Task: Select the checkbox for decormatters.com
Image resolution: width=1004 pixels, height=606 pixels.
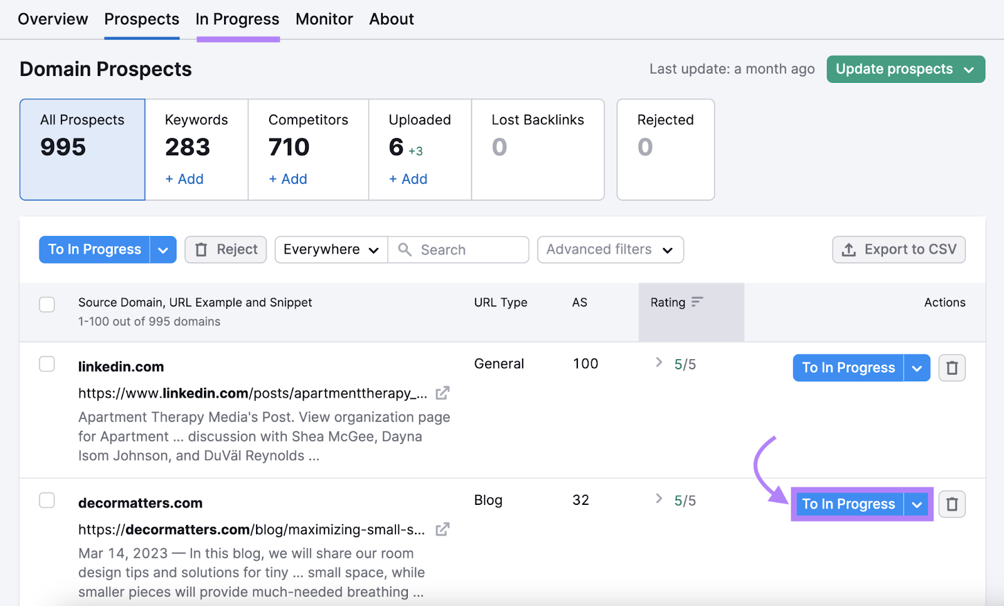Action: [46, 500]
